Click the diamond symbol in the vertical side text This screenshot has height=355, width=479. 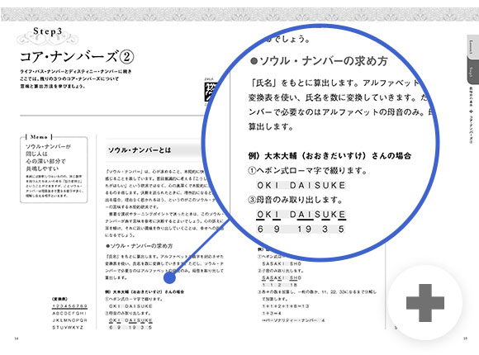click(471, 111)
